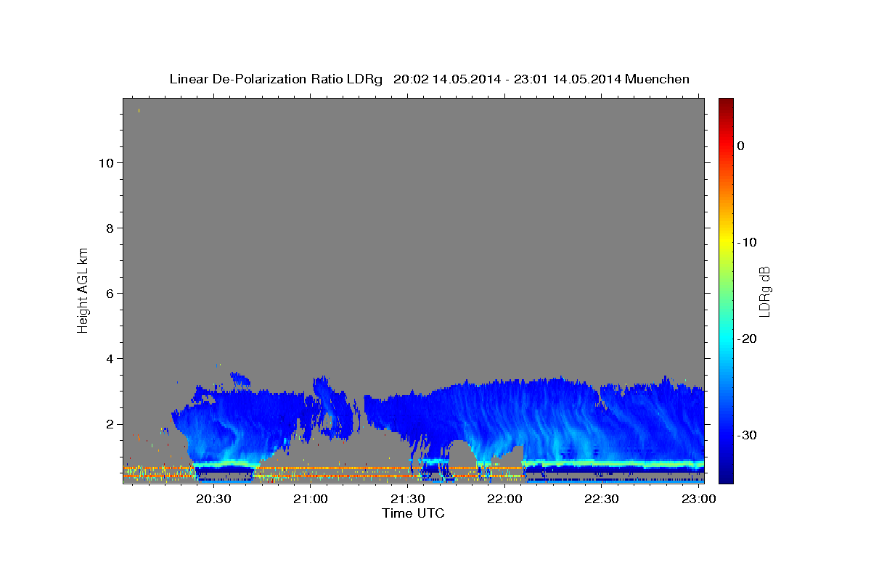The height and width of the screenshot is (580, 871).
Task: Click the 22:30 time tick label
Action: [602, 500]
